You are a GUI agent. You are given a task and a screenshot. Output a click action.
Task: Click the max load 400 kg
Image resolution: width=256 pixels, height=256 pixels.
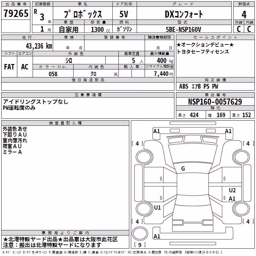(x=165, y=60)
